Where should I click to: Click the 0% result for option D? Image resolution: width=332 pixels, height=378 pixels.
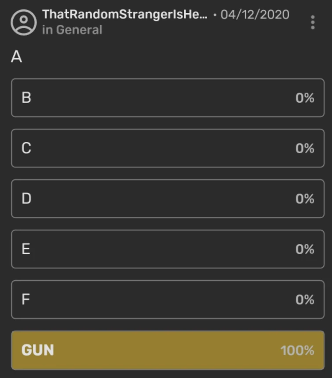pyautogui.click(x=305, y=199)
